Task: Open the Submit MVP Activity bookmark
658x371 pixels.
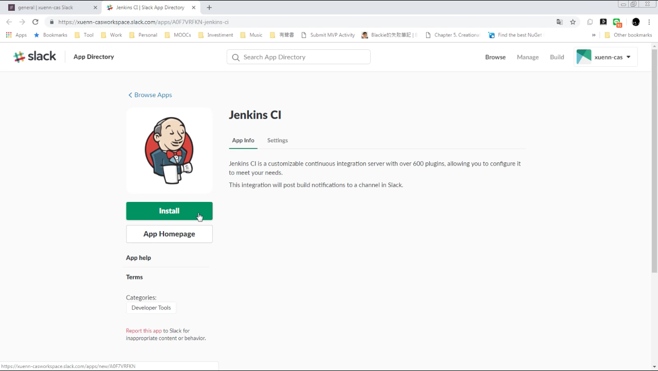Action: coord(328,35)
